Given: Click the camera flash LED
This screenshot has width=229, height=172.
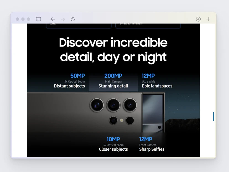Looking at the screenshot, I should 122,120.
